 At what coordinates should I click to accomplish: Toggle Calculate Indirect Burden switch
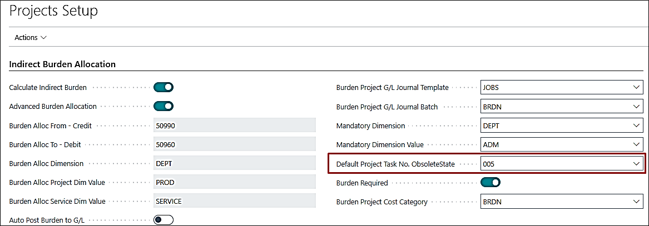[164, 87]
